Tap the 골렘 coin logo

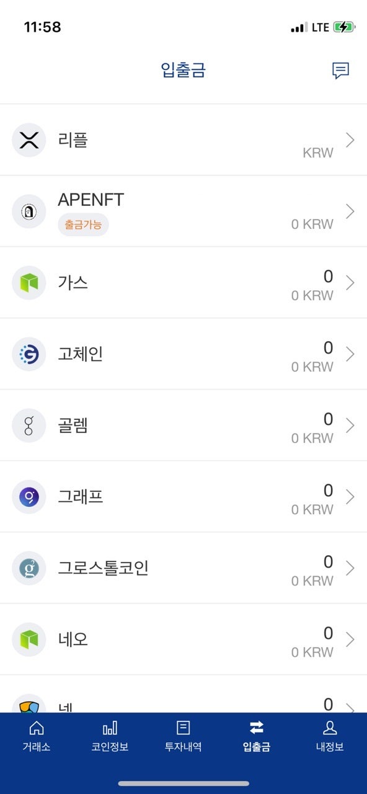coord(29,426)
